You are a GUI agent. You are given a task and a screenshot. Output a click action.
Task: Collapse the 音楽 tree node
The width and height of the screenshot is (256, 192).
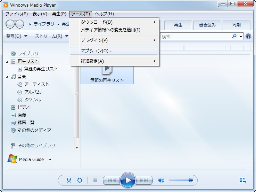tap(7, 77)
